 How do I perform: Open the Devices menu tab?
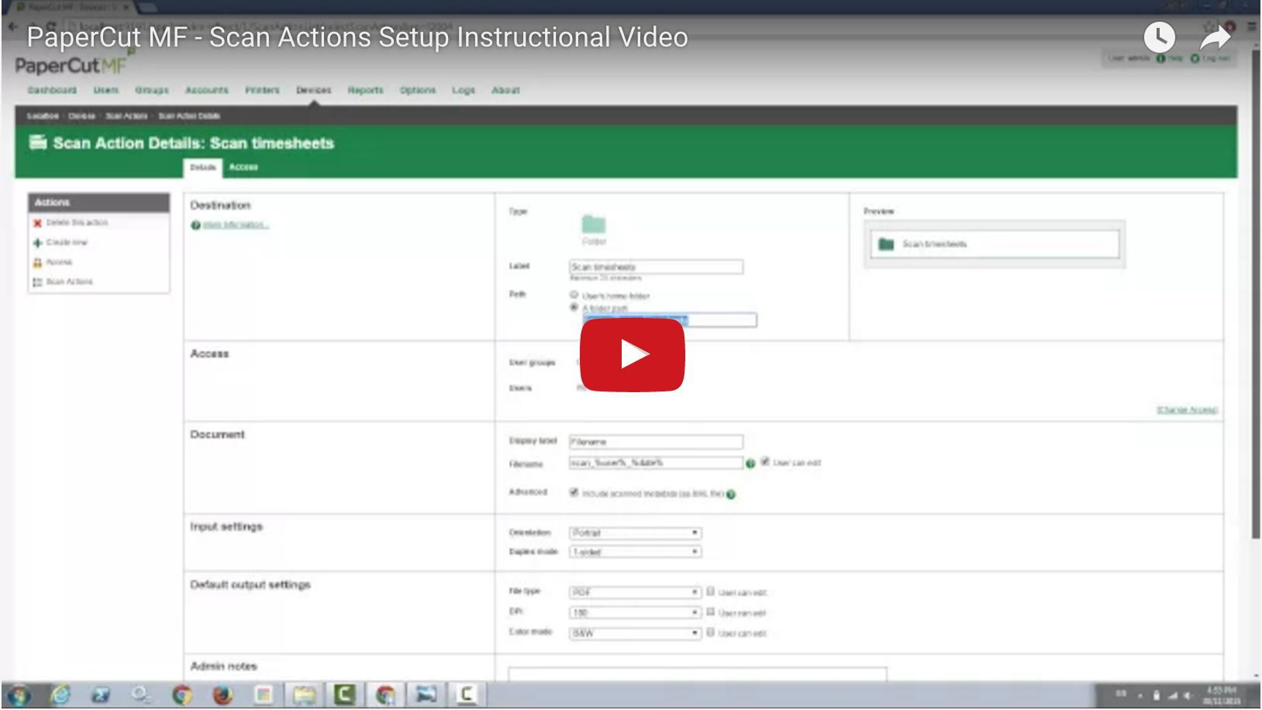click(314, 90)
